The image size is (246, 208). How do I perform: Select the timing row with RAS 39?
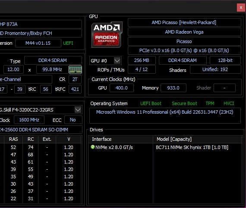pos(41,169)
